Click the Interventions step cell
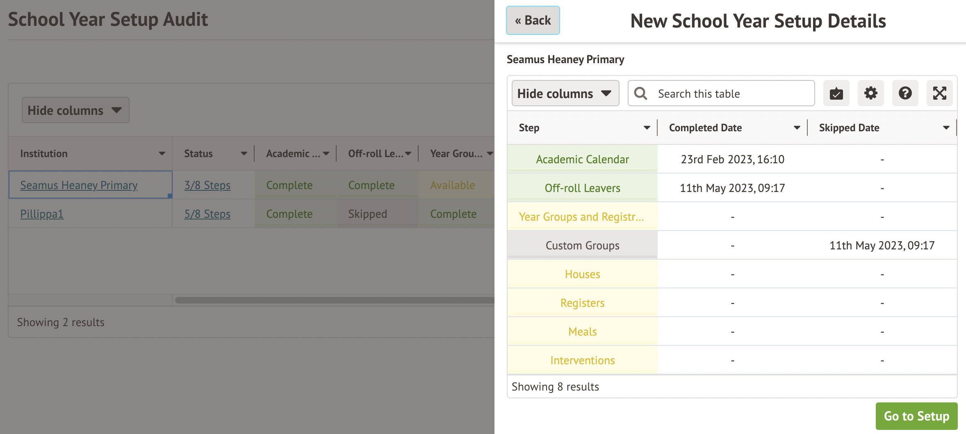This screenshot has height=434, width=966. coord(582,360)
